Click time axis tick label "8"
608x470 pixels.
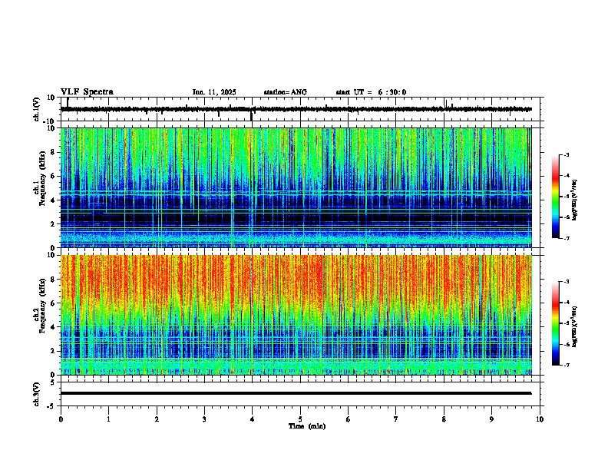[444, 419]
